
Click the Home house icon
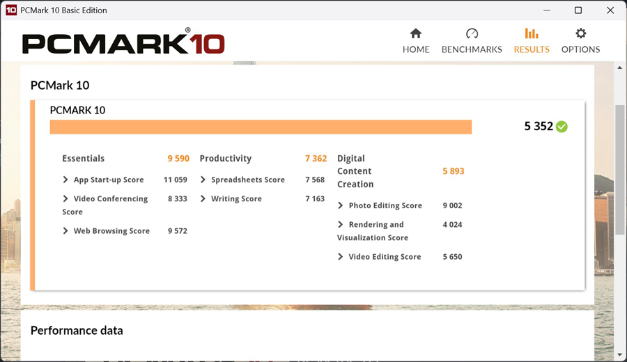click(x=416, y=33)
